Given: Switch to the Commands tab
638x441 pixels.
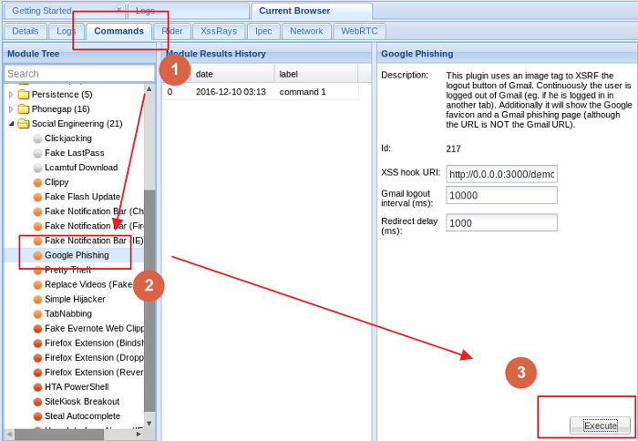Looking at the screenshot, I should (118, 31).
